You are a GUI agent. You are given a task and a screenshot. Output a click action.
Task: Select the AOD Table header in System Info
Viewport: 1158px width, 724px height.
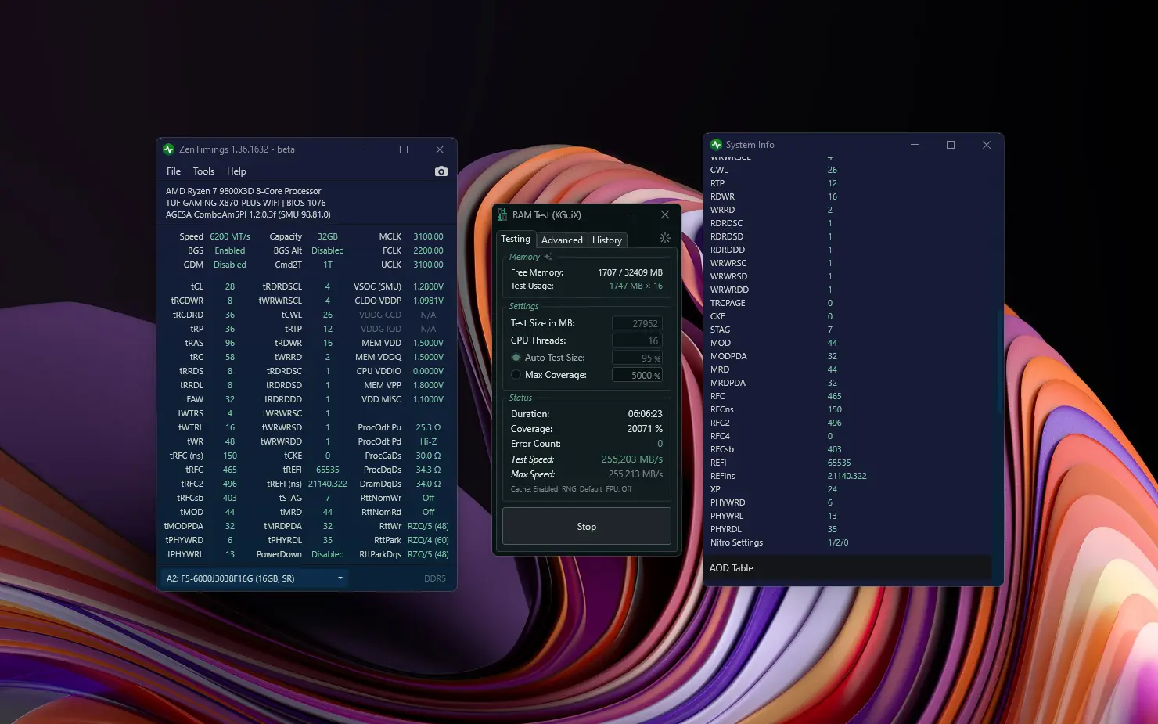pos(847,568)
